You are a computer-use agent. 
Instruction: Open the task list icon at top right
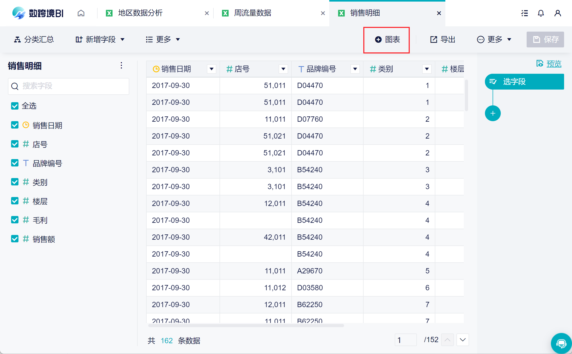coord(525,13)
